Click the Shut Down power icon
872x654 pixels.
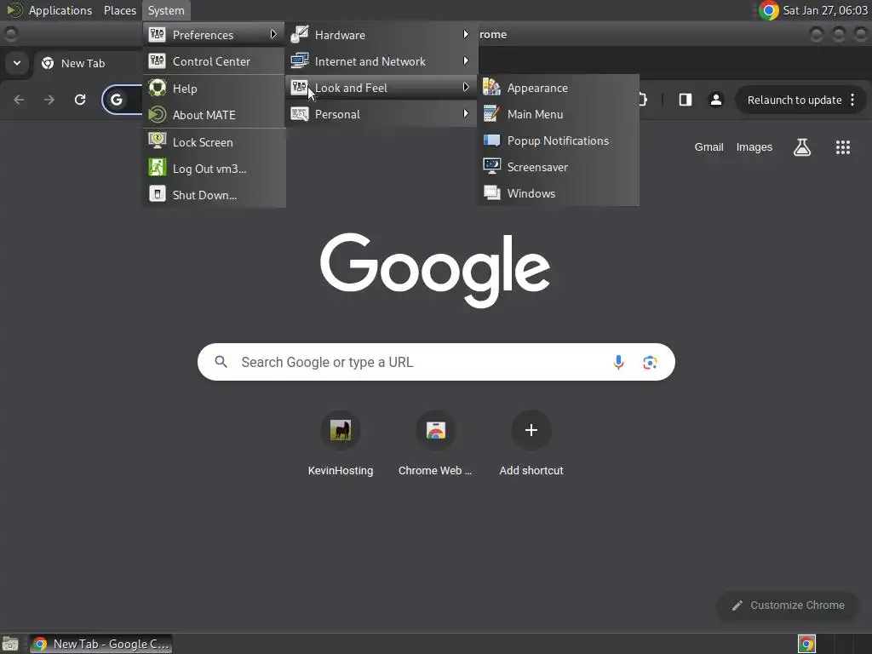pos(158,194)
